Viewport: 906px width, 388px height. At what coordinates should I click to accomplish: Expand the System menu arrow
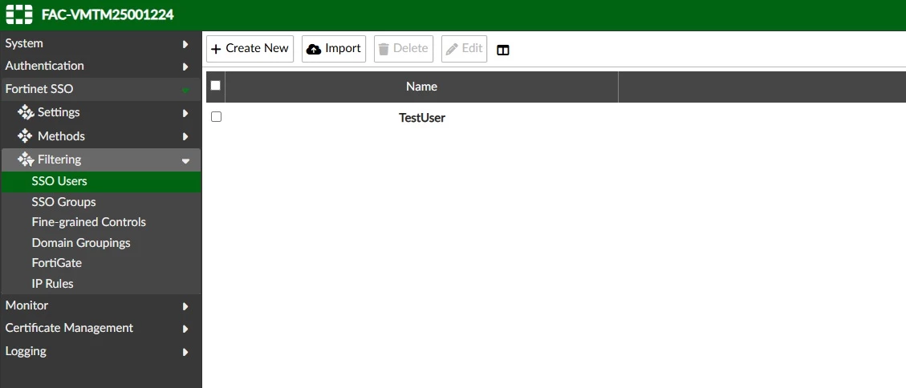185,44
